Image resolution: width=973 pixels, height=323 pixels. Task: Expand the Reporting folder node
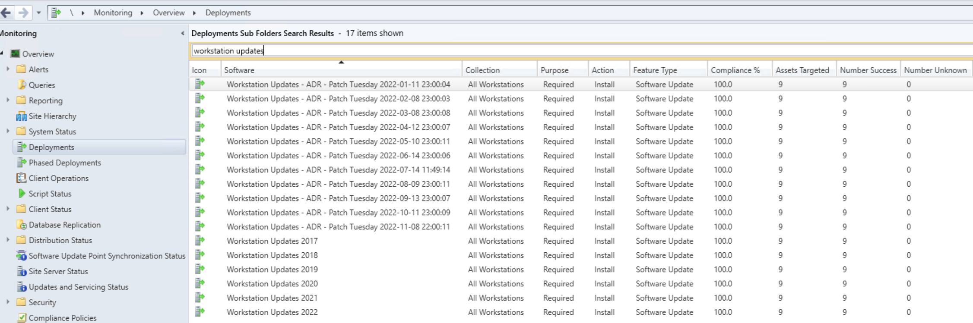8,100
